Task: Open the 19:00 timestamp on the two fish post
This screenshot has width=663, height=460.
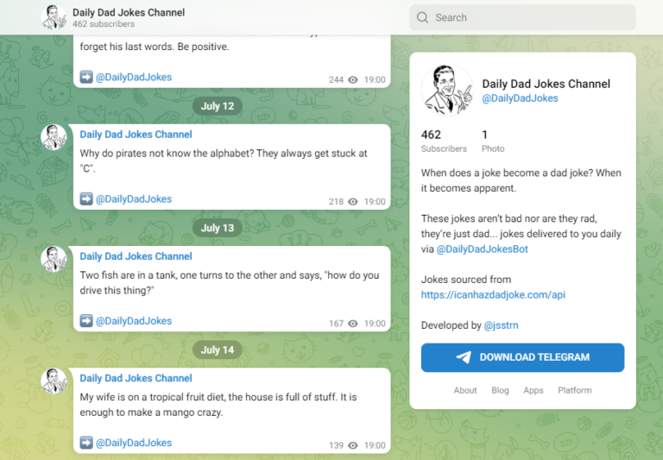Action: tap(375, 324)
